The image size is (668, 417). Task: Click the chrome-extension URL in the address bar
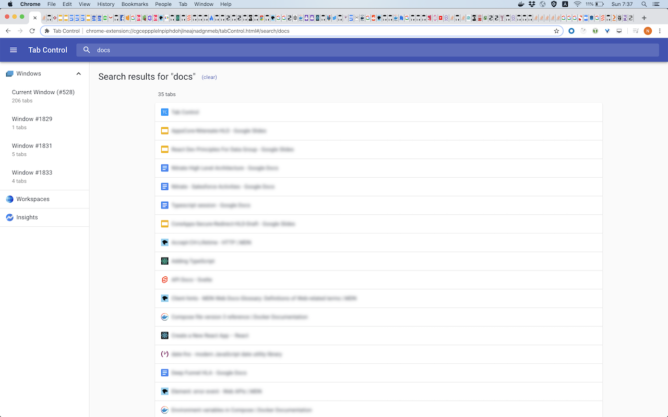point(188,31)
